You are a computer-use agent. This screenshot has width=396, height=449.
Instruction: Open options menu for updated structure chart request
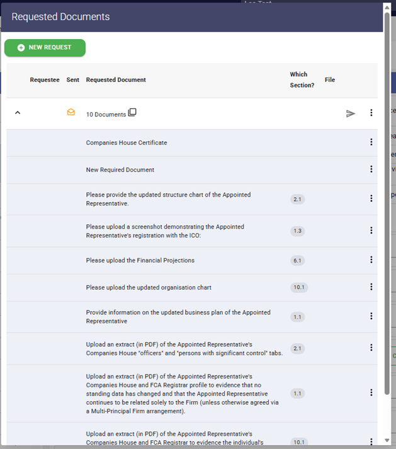click(371, 199)
